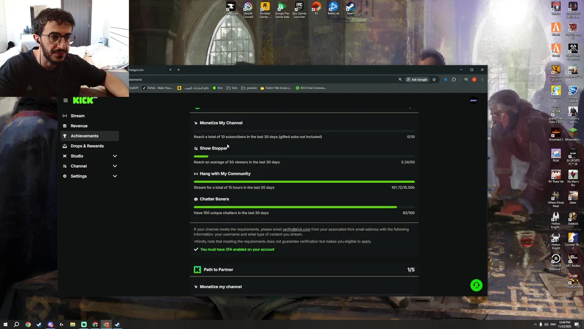Click the 0/10 subscribers value

pos(411,137)
